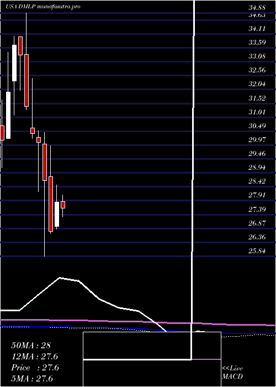Click the 27.91 price axis label

click(257, 195)
